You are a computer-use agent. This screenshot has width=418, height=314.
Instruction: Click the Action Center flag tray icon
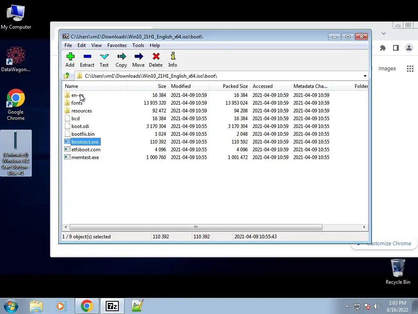(367, 306)
